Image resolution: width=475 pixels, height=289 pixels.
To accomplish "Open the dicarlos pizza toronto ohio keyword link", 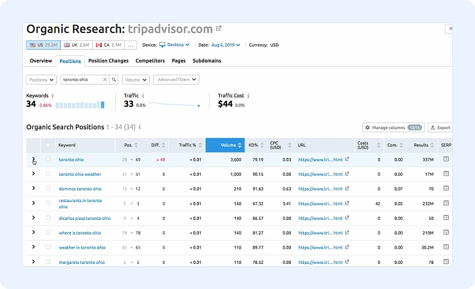I will (x=85, y=218).
